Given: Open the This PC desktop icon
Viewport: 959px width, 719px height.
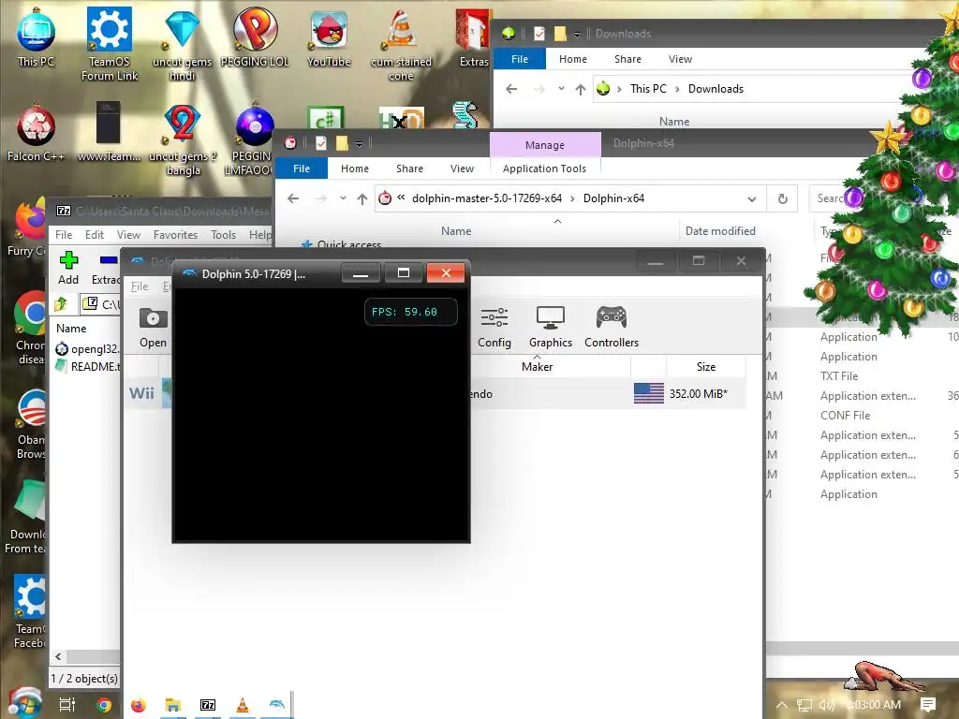Looking at the screenshot, I should [36, 37].
